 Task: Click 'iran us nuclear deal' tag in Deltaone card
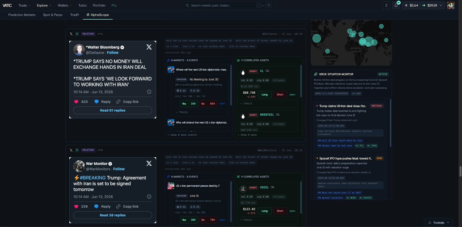point(242,46)
